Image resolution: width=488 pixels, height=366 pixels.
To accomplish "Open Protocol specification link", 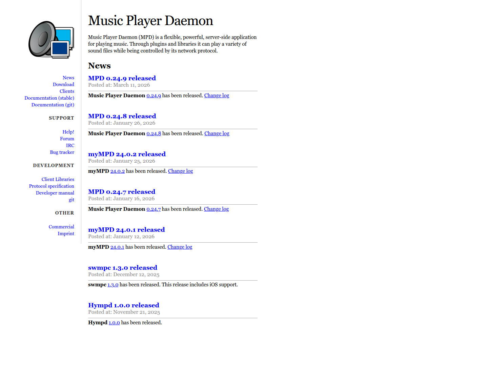I will (x=52, y=186).
